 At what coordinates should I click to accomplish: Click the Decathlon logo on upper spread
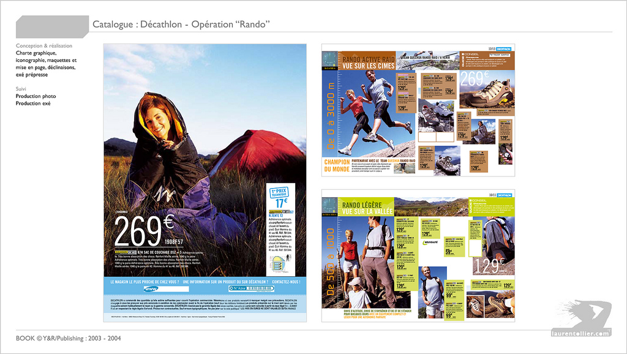pyautogui.click(x=504, y=49)
